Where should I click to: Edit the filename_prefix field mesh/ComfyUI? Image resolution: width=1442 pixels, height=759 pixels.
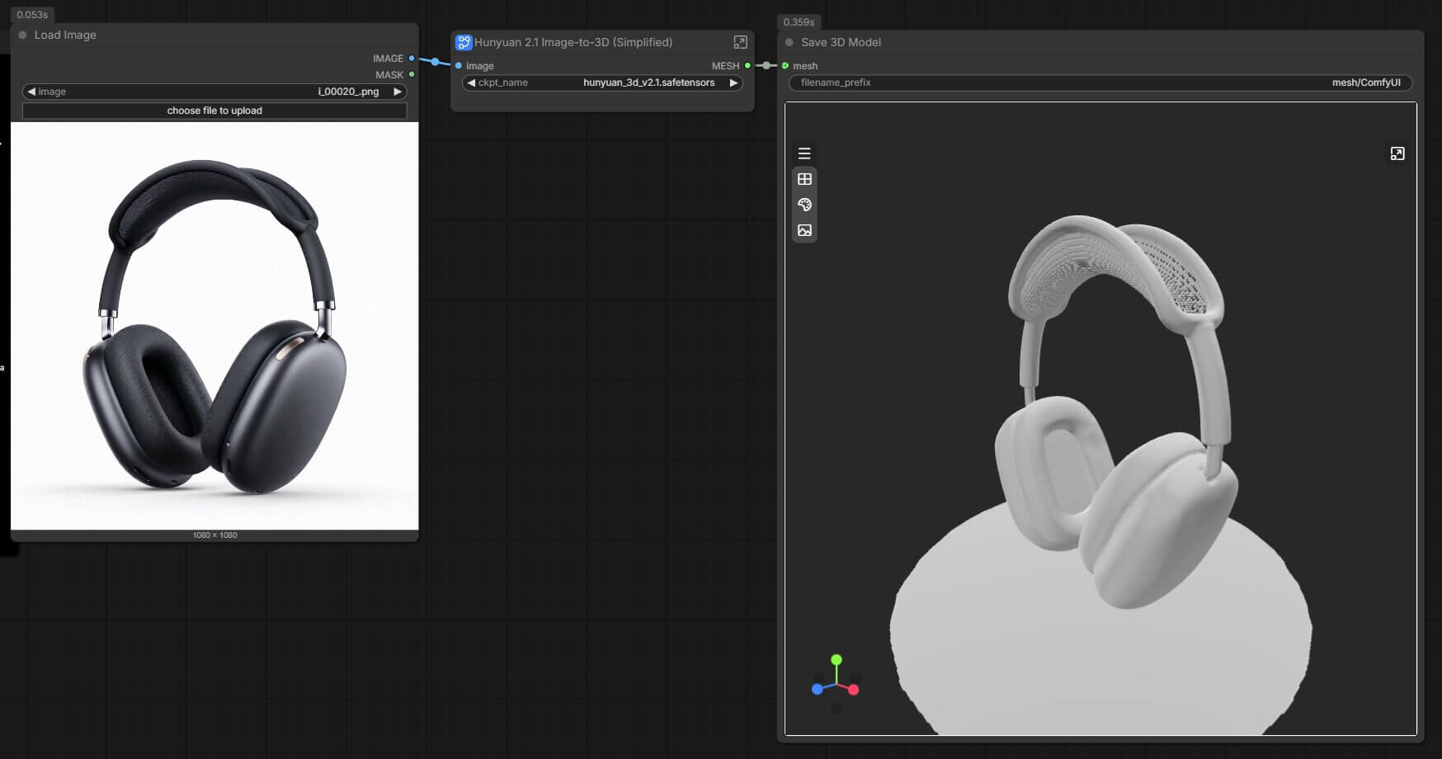coord(1100,82)
